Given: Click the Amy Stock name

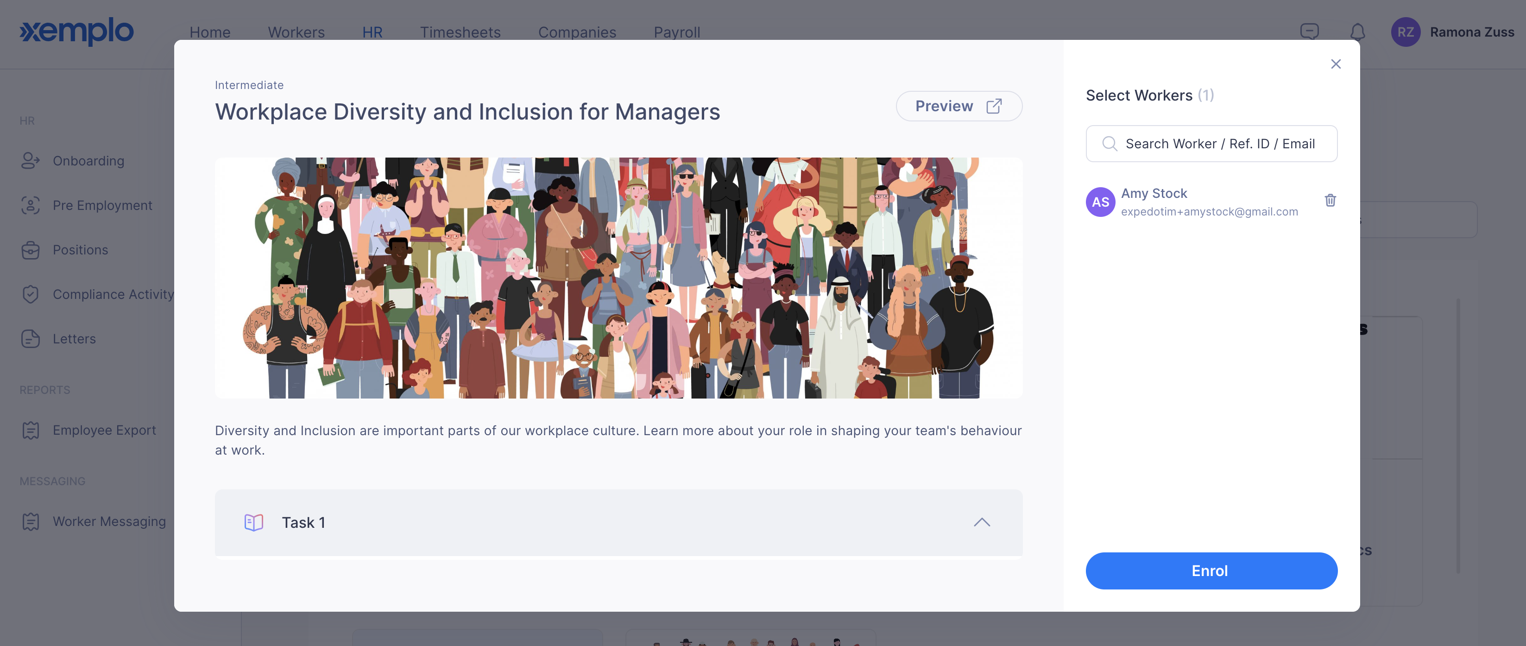Looking at the screenshot, I should (x=1154, y=193).
